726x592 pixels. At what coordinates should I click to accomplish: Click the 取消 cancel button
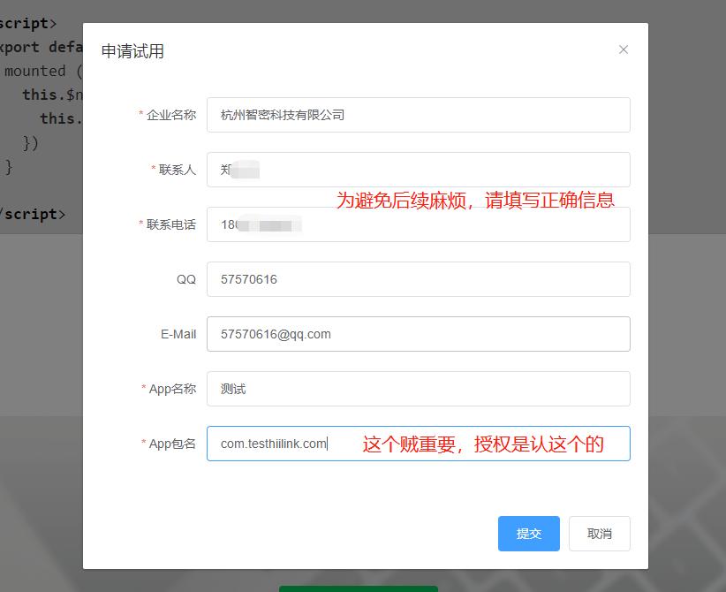[599, 534]
